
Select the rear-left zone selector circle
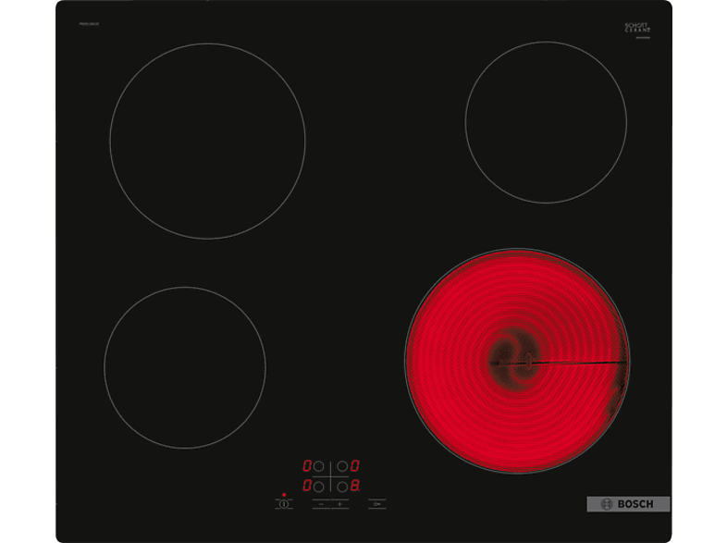tap(319, 467)
